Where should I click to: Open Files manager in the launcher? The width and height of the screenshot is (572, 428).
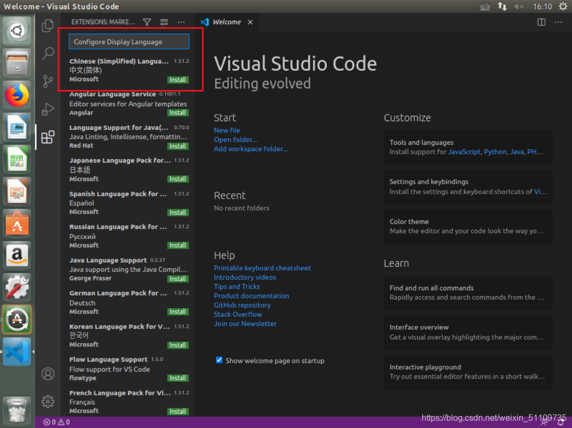point(17,63)
